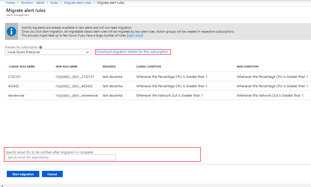Click the "Cancel" button
Image resolution: width=311 pixels, height=187 pixels.
pos(52,174)
